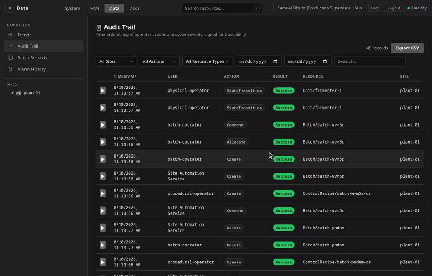The width and height of the screenshot is (432, 276).
Task: Click the end date mm/dd/yyyy field
Action: click(x=308, y=61)
